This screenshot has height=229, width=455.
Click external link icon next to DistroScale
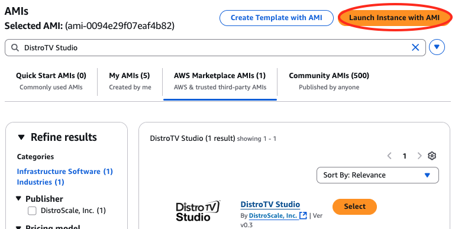point(303,215)
